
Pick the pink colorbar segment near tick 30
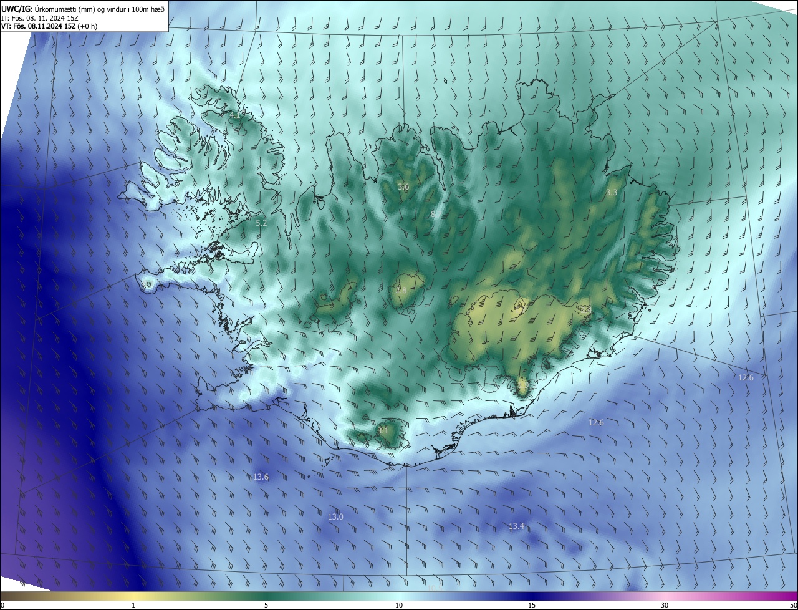[x=665, y=596]
